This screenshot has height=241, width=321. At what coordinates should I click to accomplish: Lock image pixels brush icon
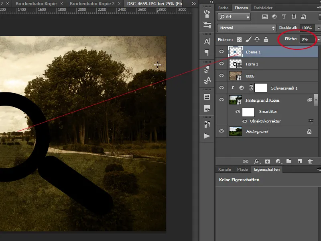coord(248,39)
